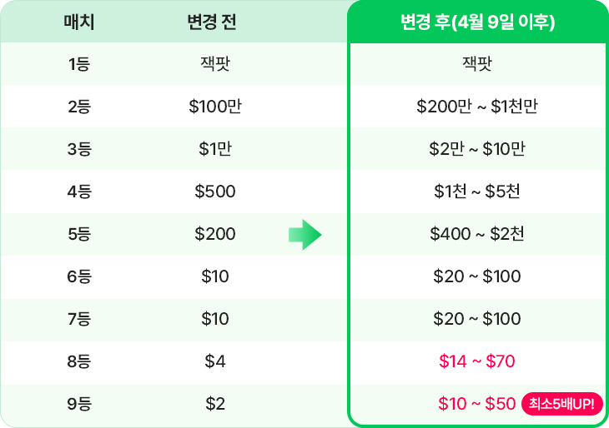This screenshot has height=428, width=609.
Task: Select the $1만 cell in 3등 row
Action: click(x=214, y=149)
